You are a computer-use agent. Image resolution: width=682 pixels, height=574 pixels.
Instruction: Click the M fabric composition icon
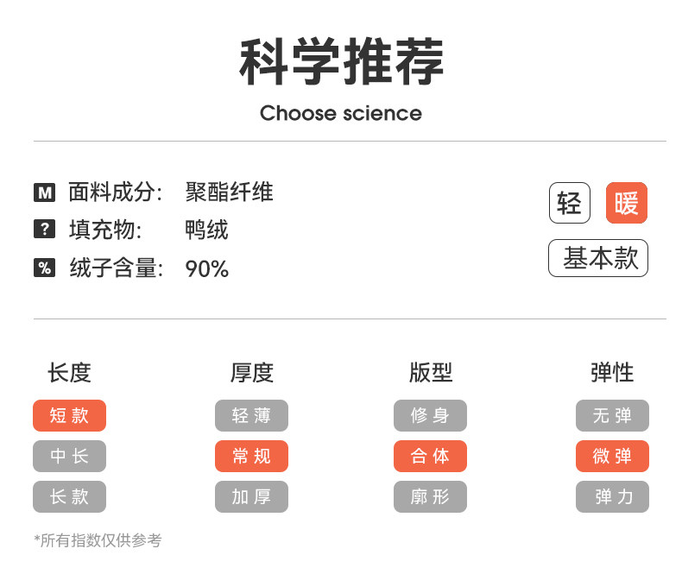[44, 192]
